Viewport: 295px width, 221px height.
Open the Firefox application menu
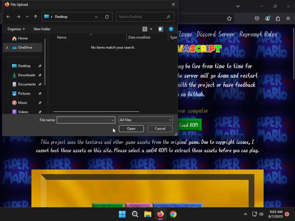coord(288,18)
